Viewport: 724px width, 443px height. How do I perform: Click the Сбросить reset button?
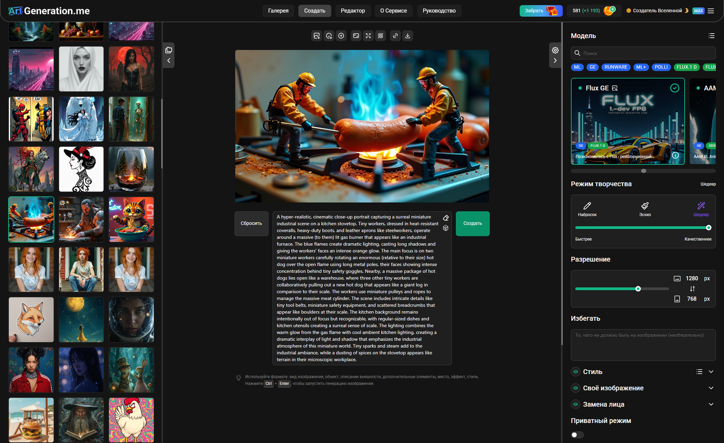251,224
